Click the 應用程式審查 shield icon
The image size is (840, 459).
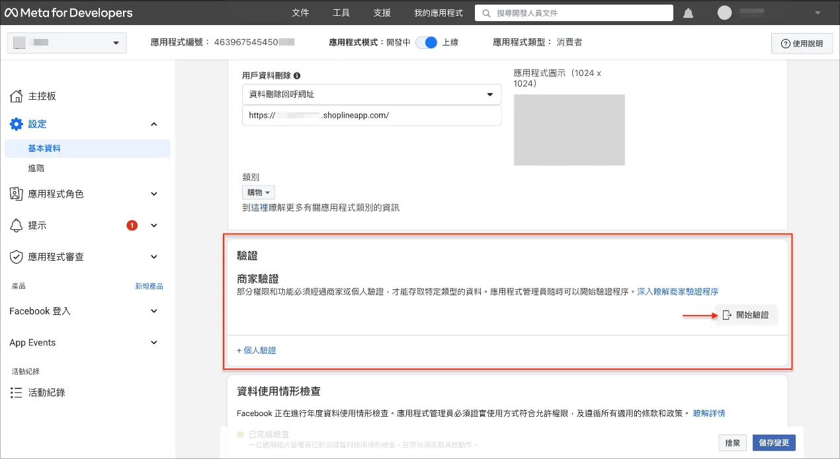tap(17, 257)
